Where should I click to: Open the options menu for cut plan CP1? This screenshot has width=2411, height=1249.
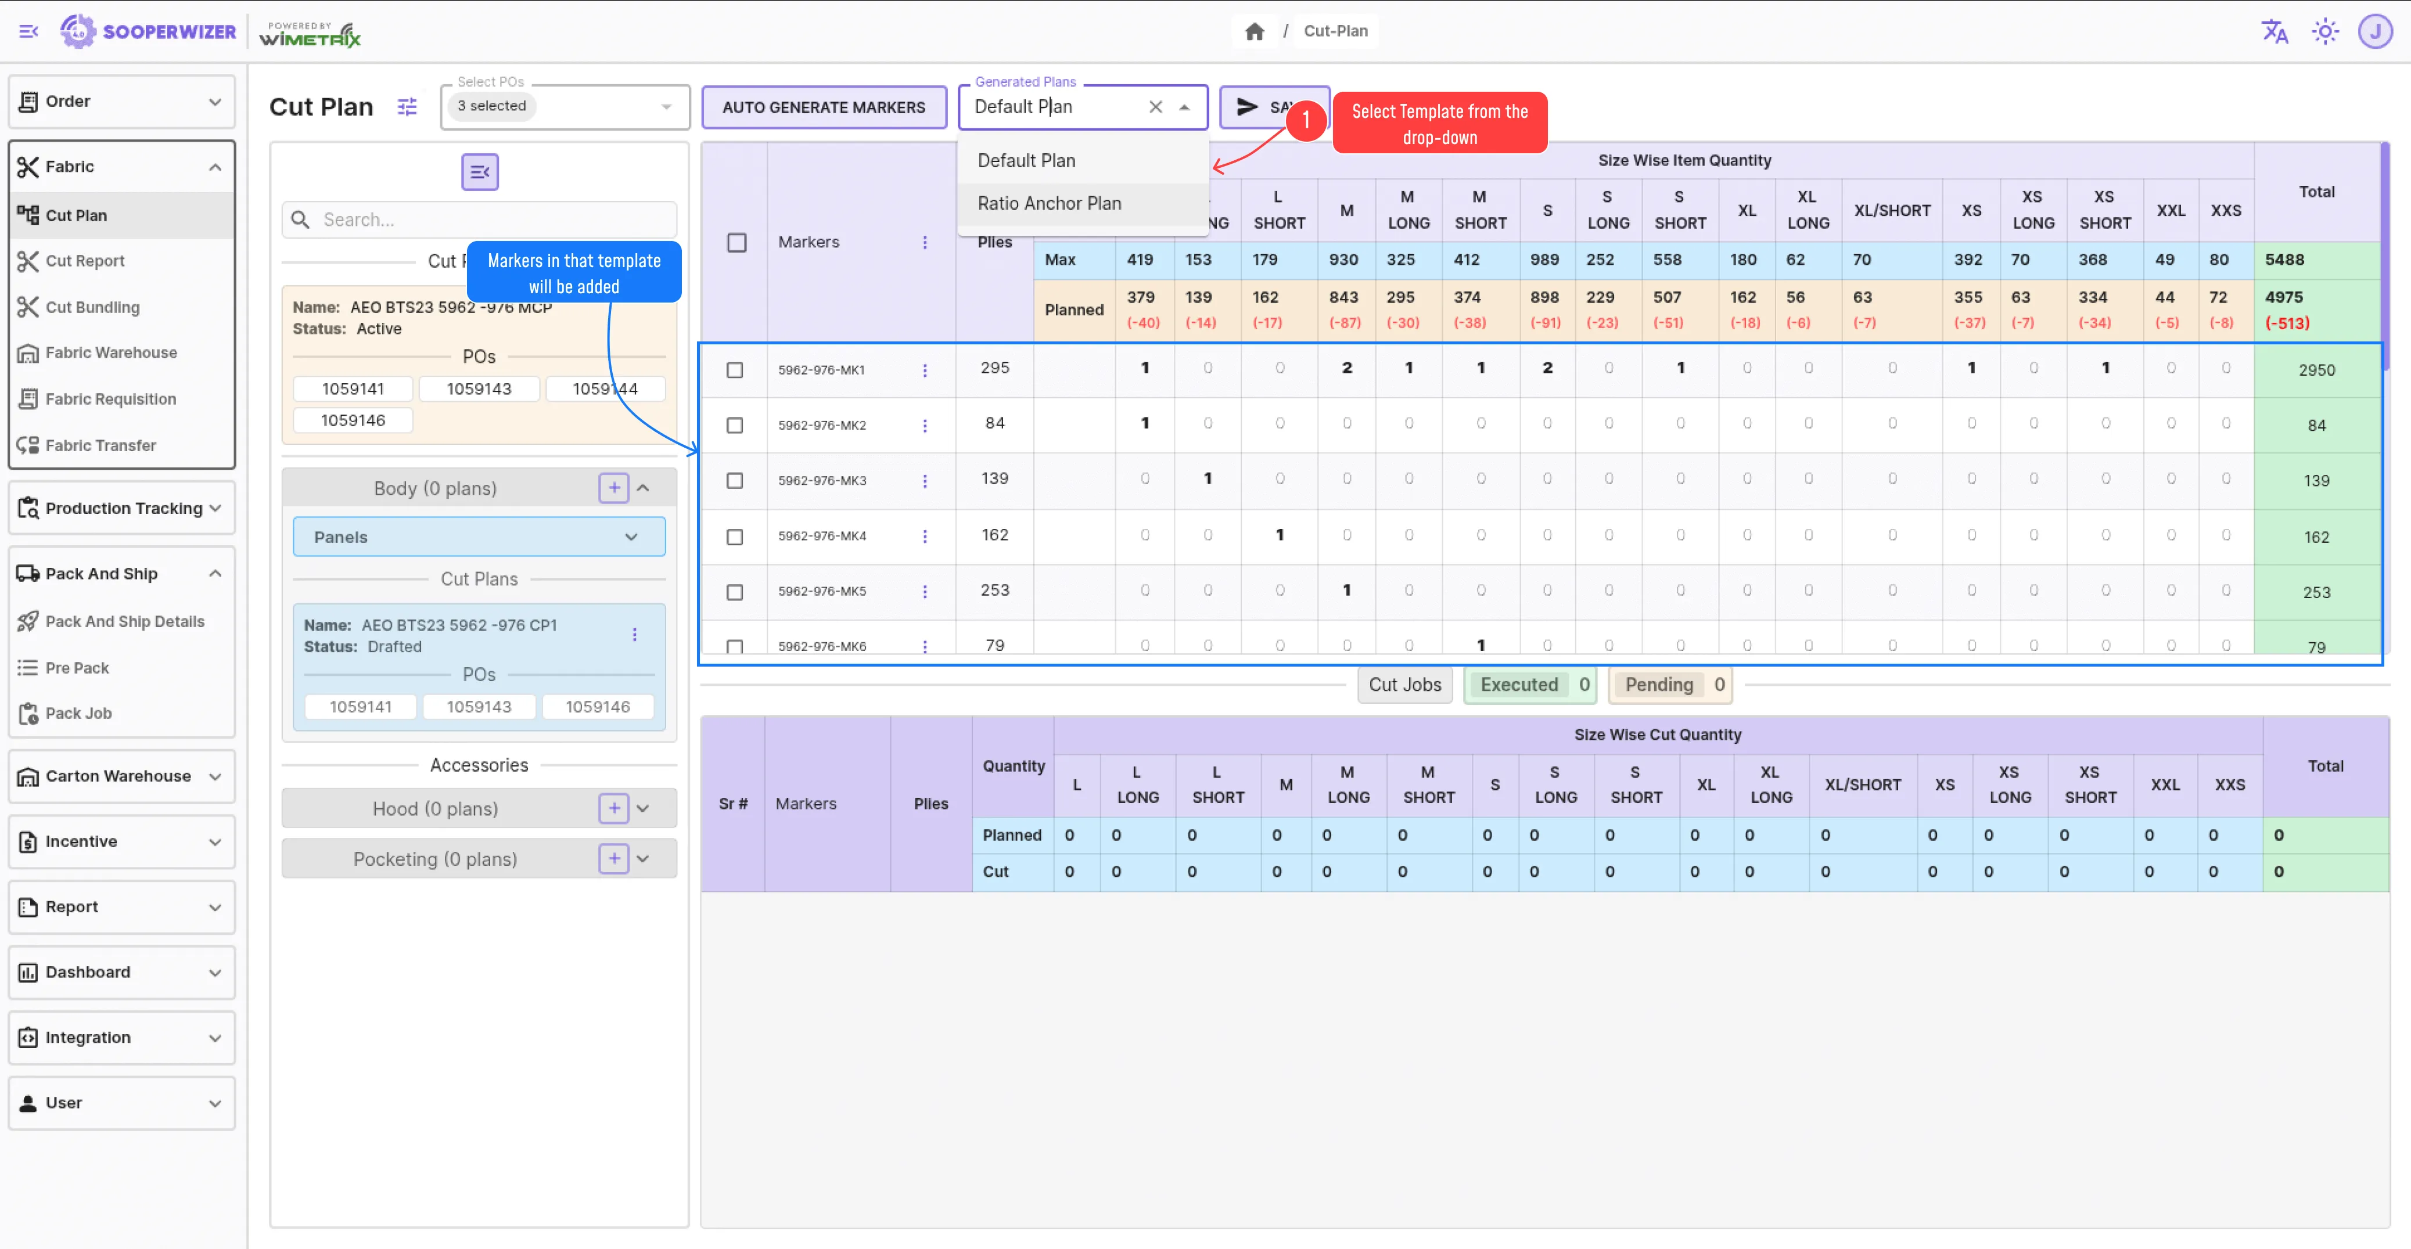coord(635,634)
